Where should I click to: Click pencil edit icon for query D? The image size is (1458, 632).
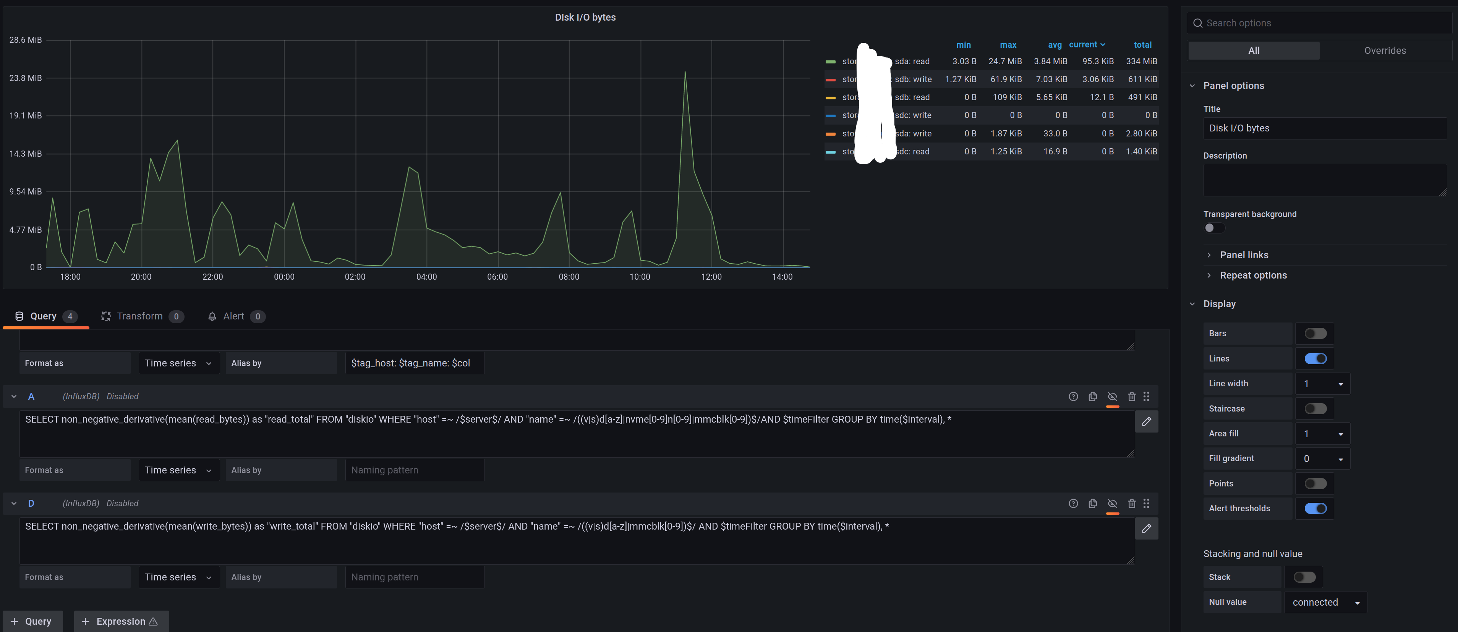coord(1146,528)
